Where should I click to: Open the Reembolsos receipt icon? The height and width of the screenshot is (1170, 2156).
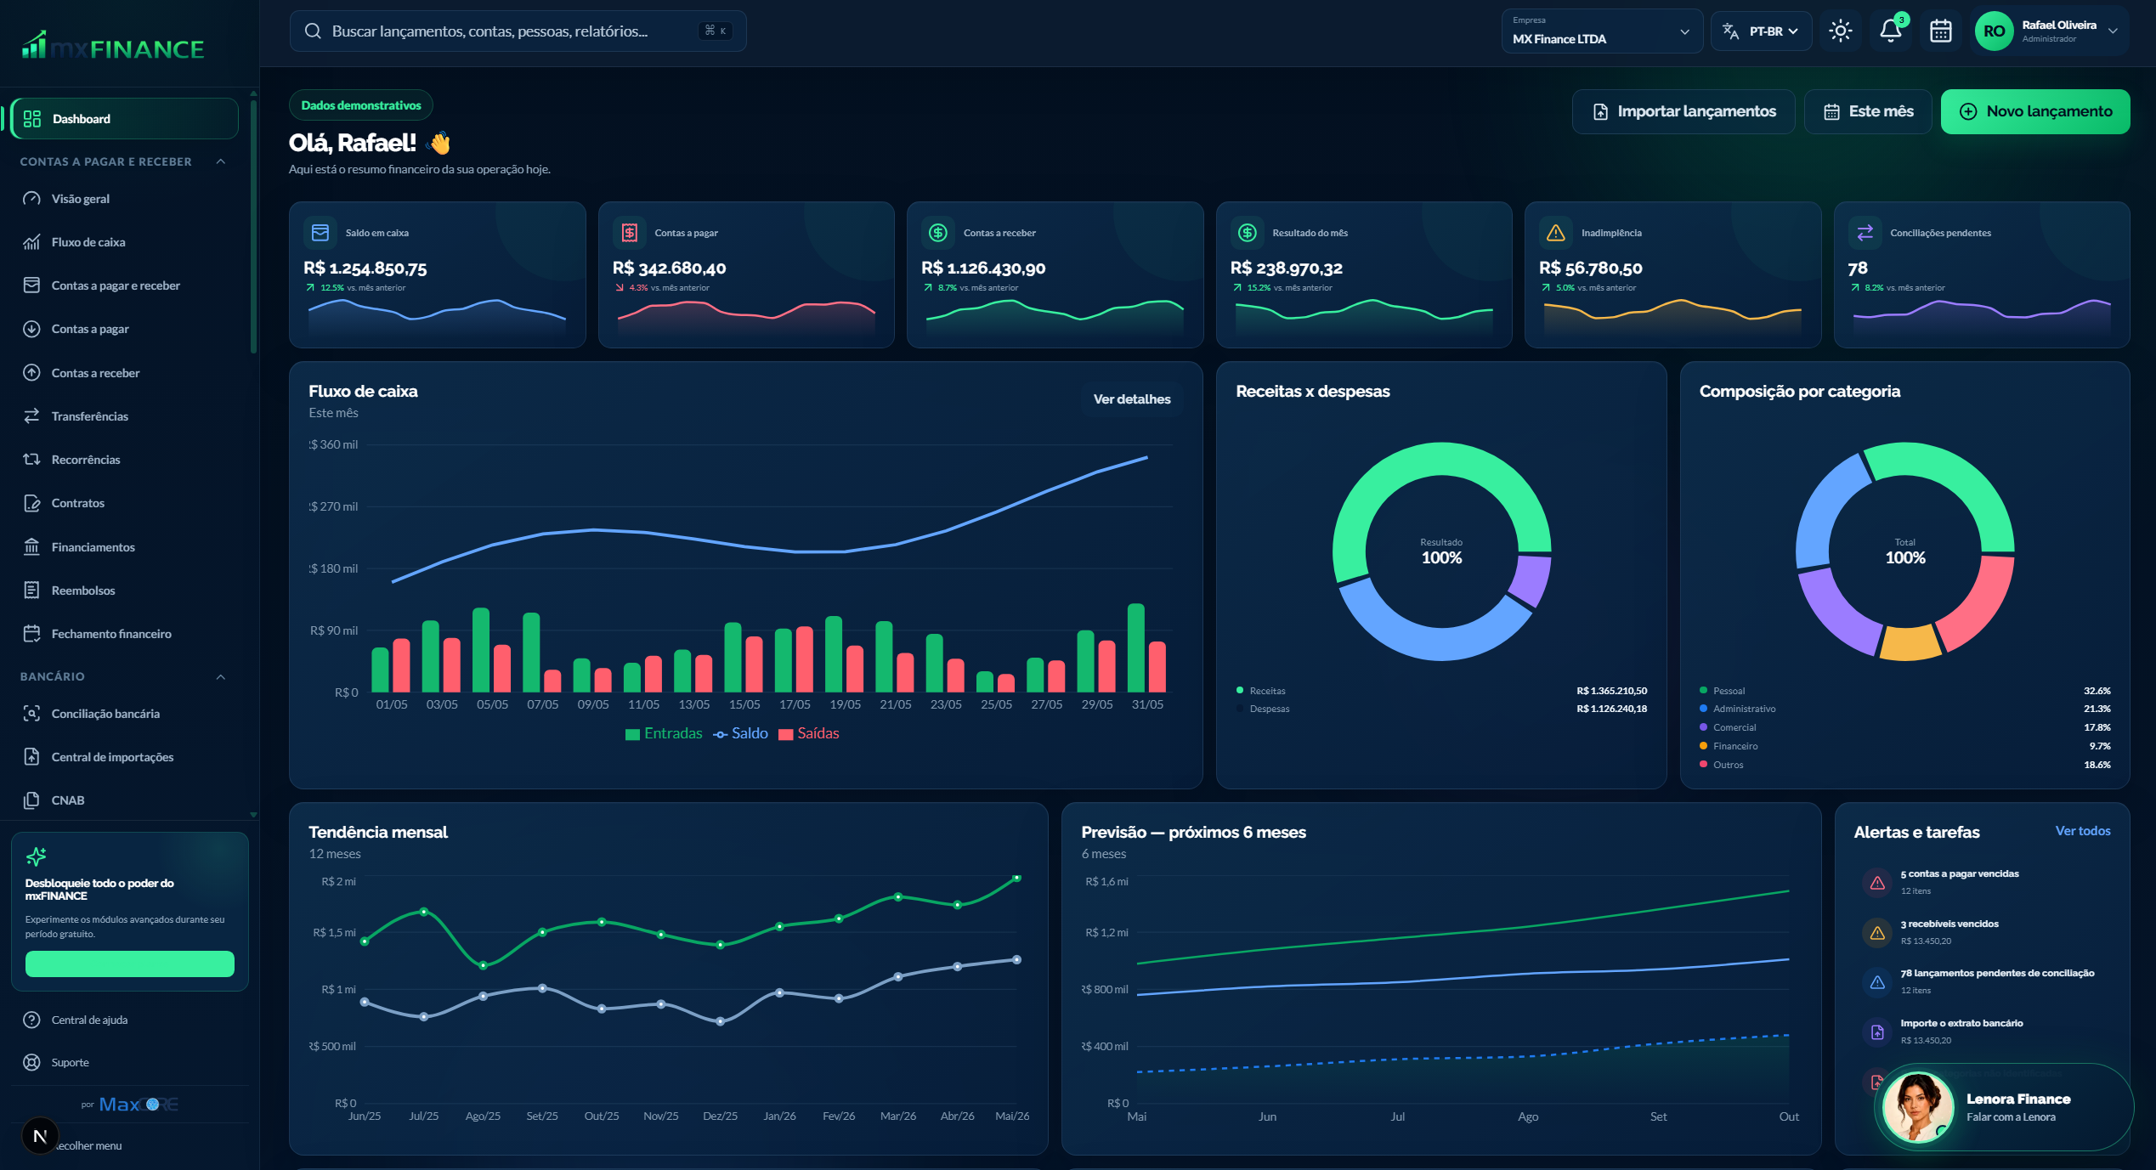click(x=31, y=591)
